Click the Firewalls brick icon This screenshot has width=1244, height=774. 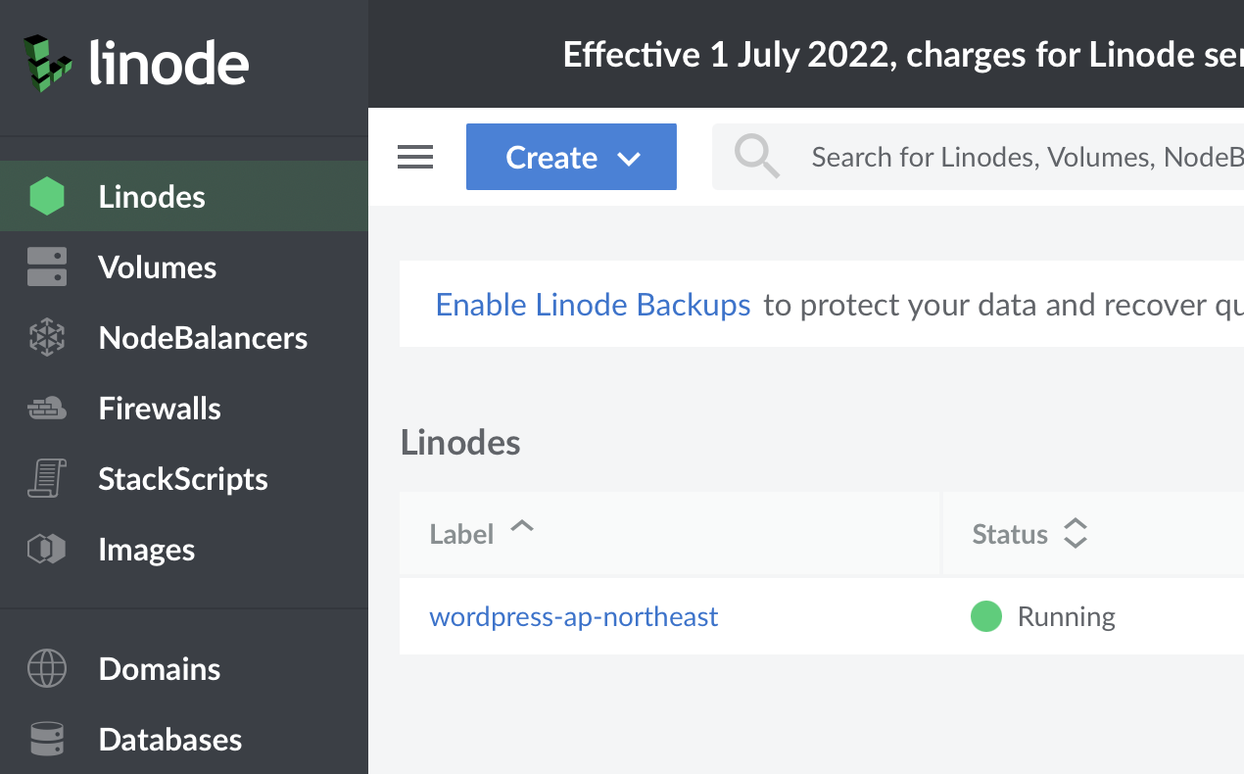tap(47, 409)
